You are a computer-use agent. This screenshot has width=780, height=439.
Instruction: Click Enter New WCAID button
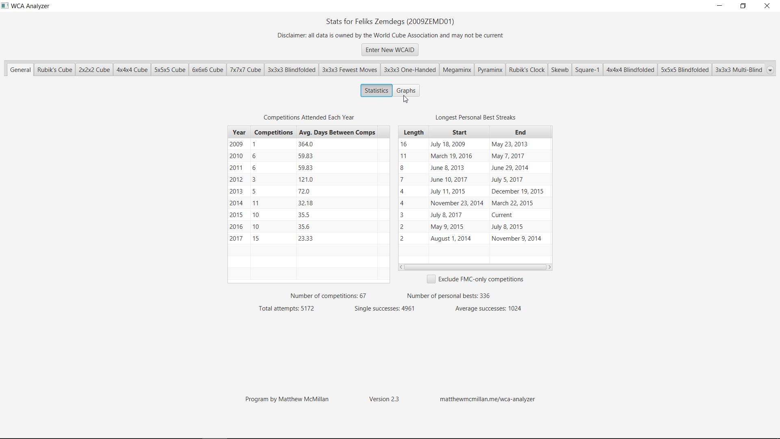(x=390, y=50)
